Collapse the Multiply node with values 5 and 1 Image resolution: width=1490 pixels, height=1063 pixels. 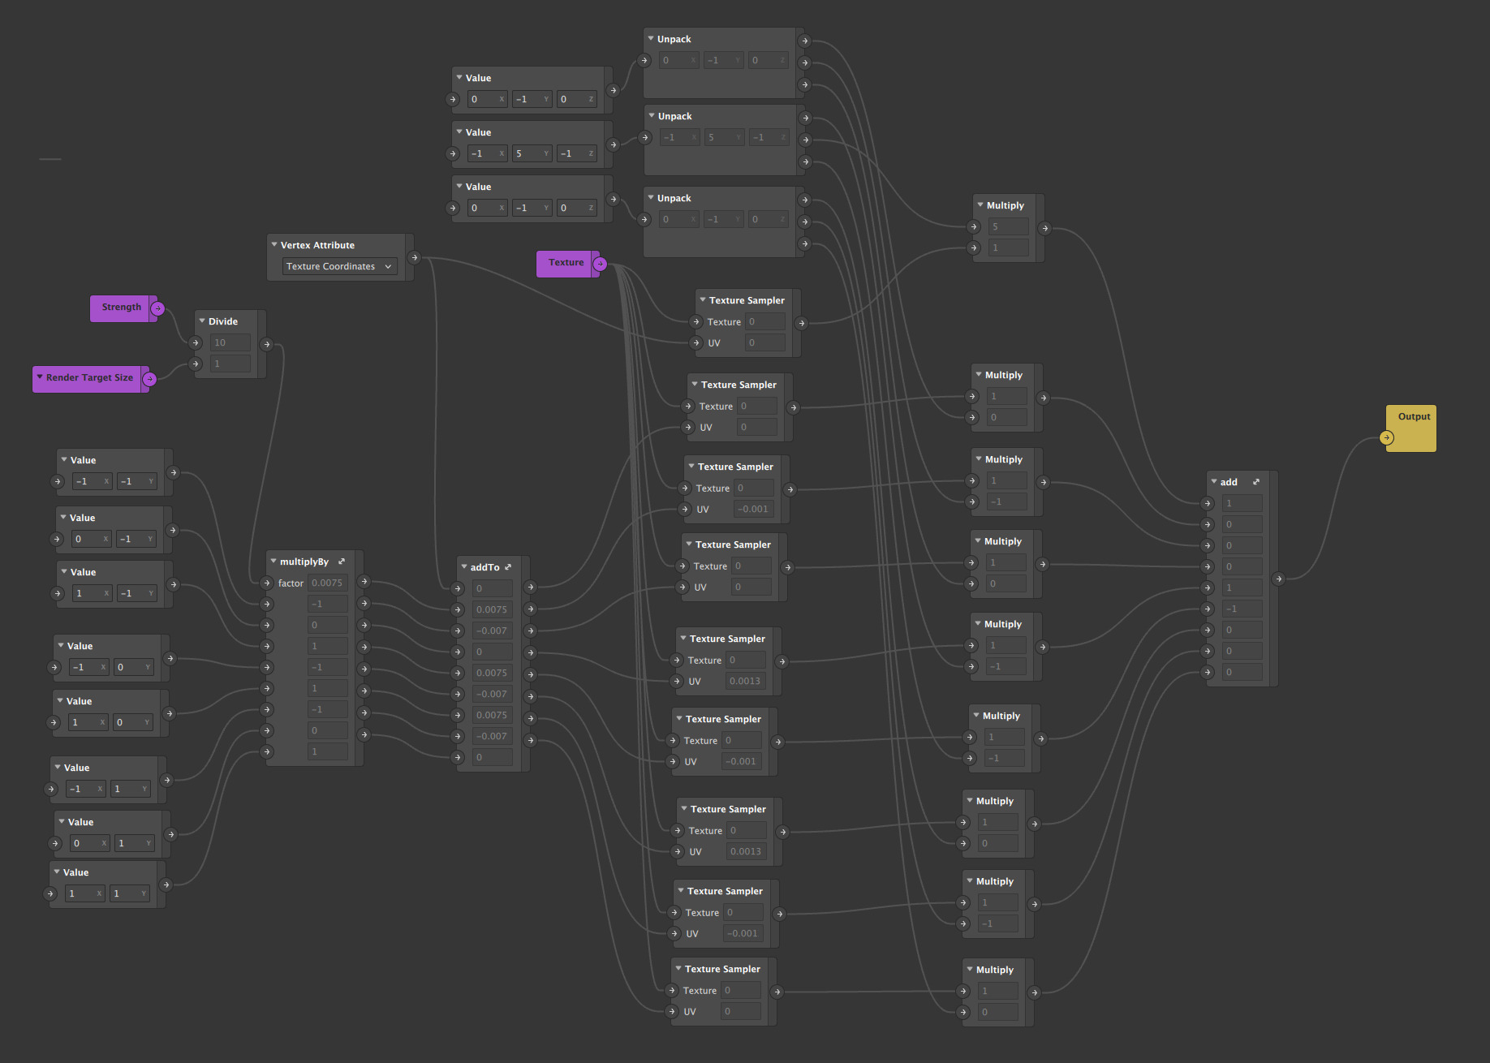980,204
